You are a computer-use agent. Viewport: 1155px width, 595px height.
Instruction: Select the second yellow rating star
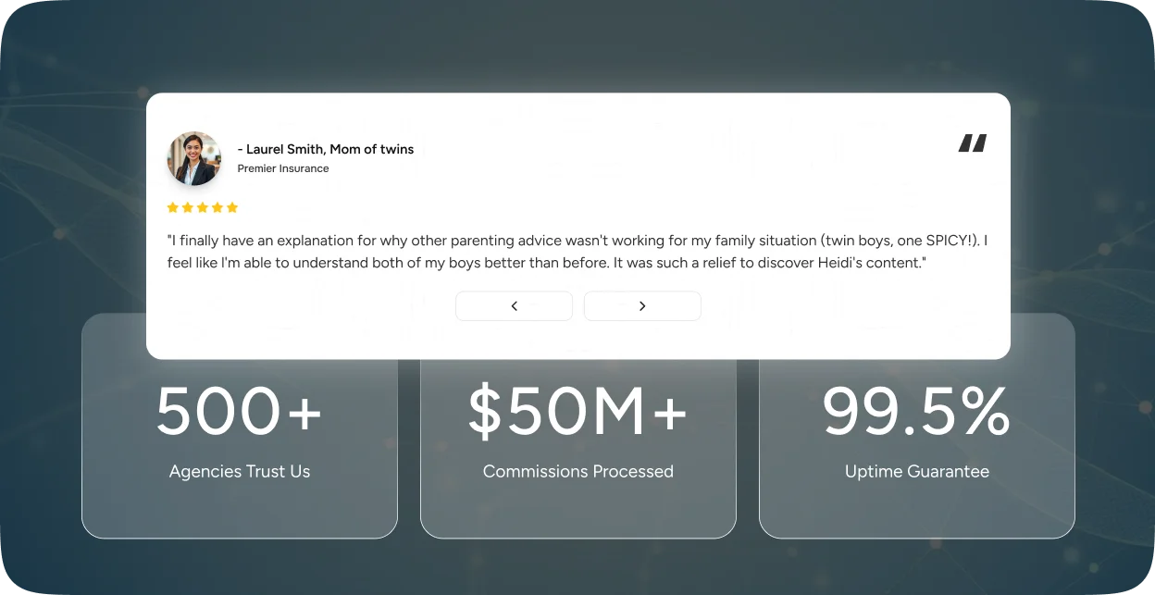pos(187,207)
